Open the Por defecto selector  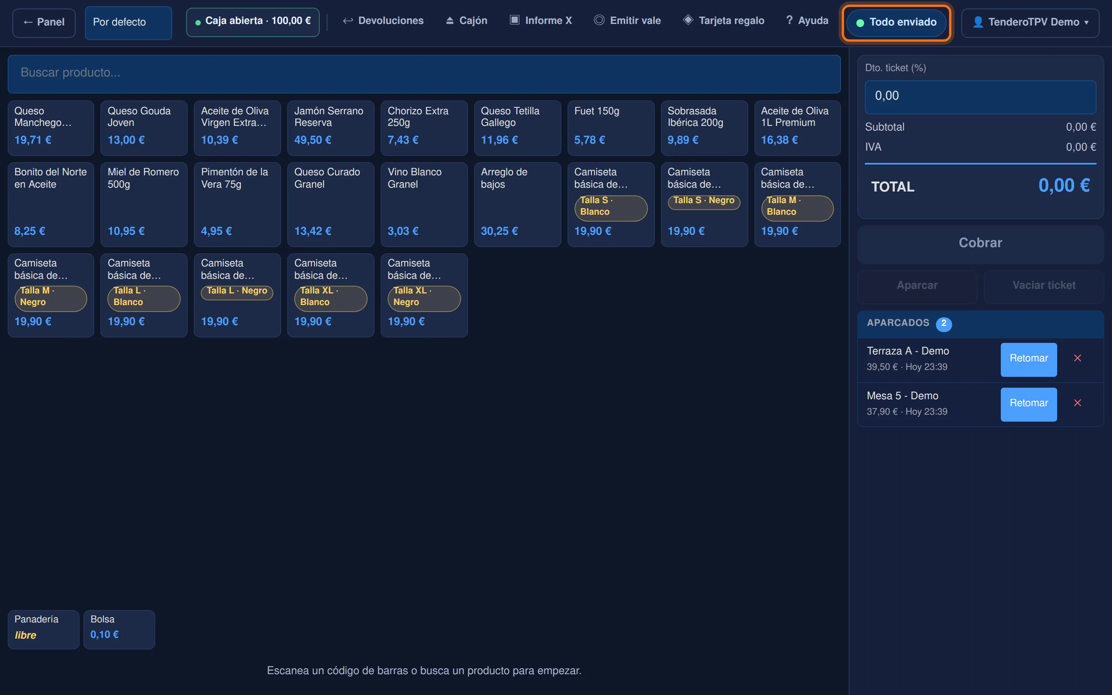128,22
